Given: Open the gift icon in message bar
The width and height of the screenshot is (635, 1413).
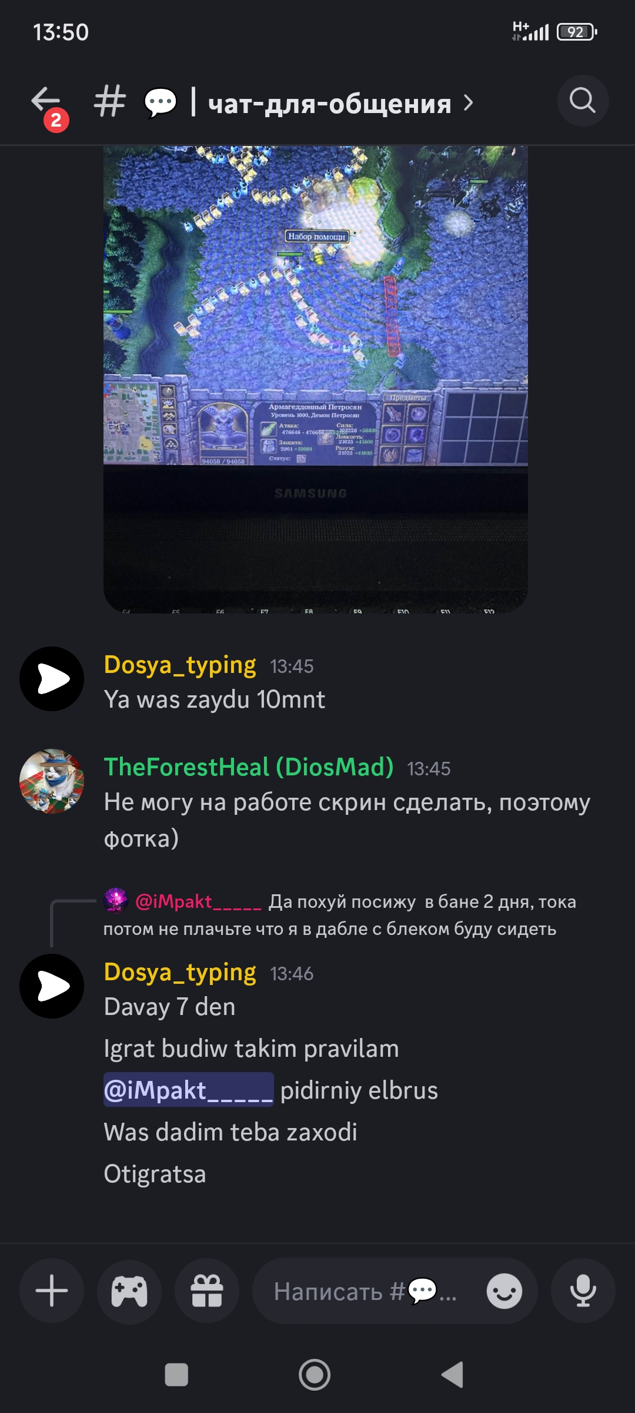Looking at the screenshot, I should (x=207, y=1291).
